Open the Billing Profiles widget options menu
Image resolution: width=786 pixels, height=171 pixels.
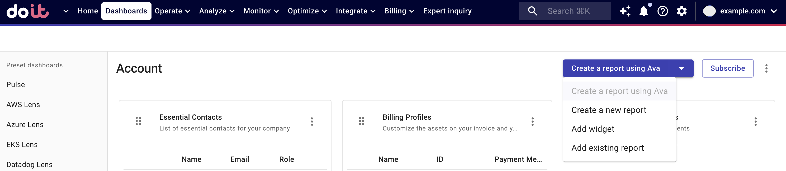click(x=532, y=122)
